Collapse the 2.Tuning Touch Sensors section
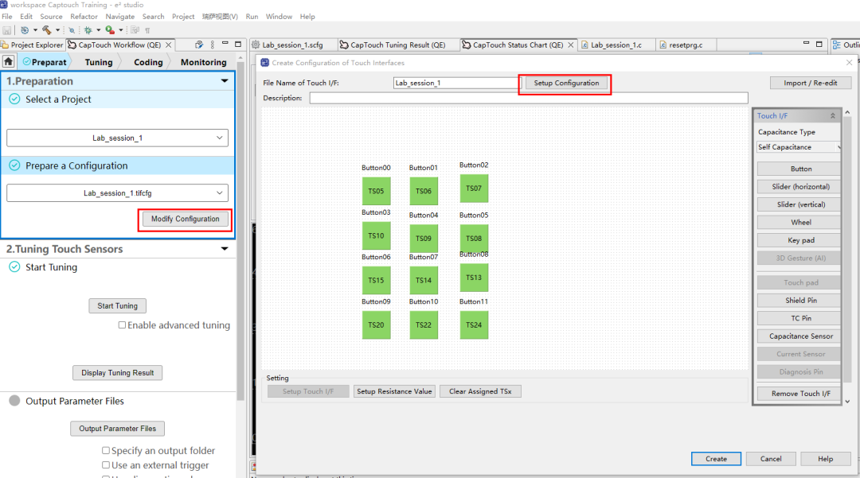This screenshot has height=478, width=860. [225, 249]
